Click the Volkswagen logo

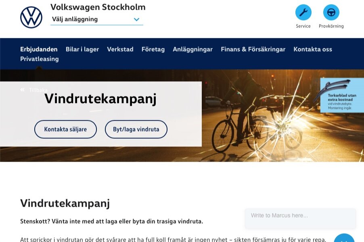tap(31, 17)
